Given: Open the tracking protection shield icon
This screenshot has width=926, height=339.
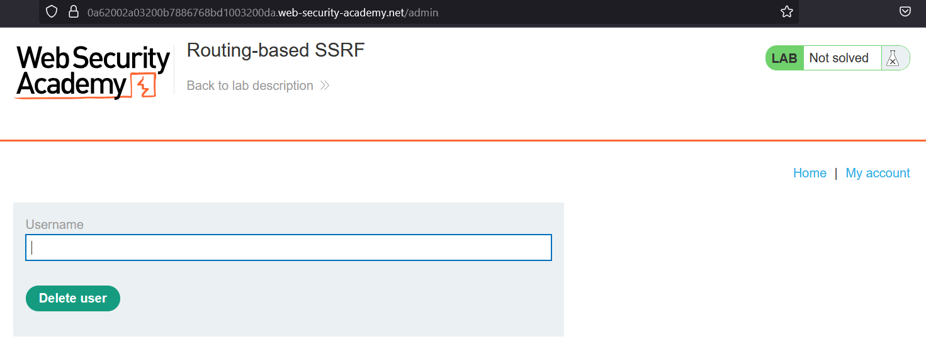Looking at the screenshot, I should [x=52, y=12].
